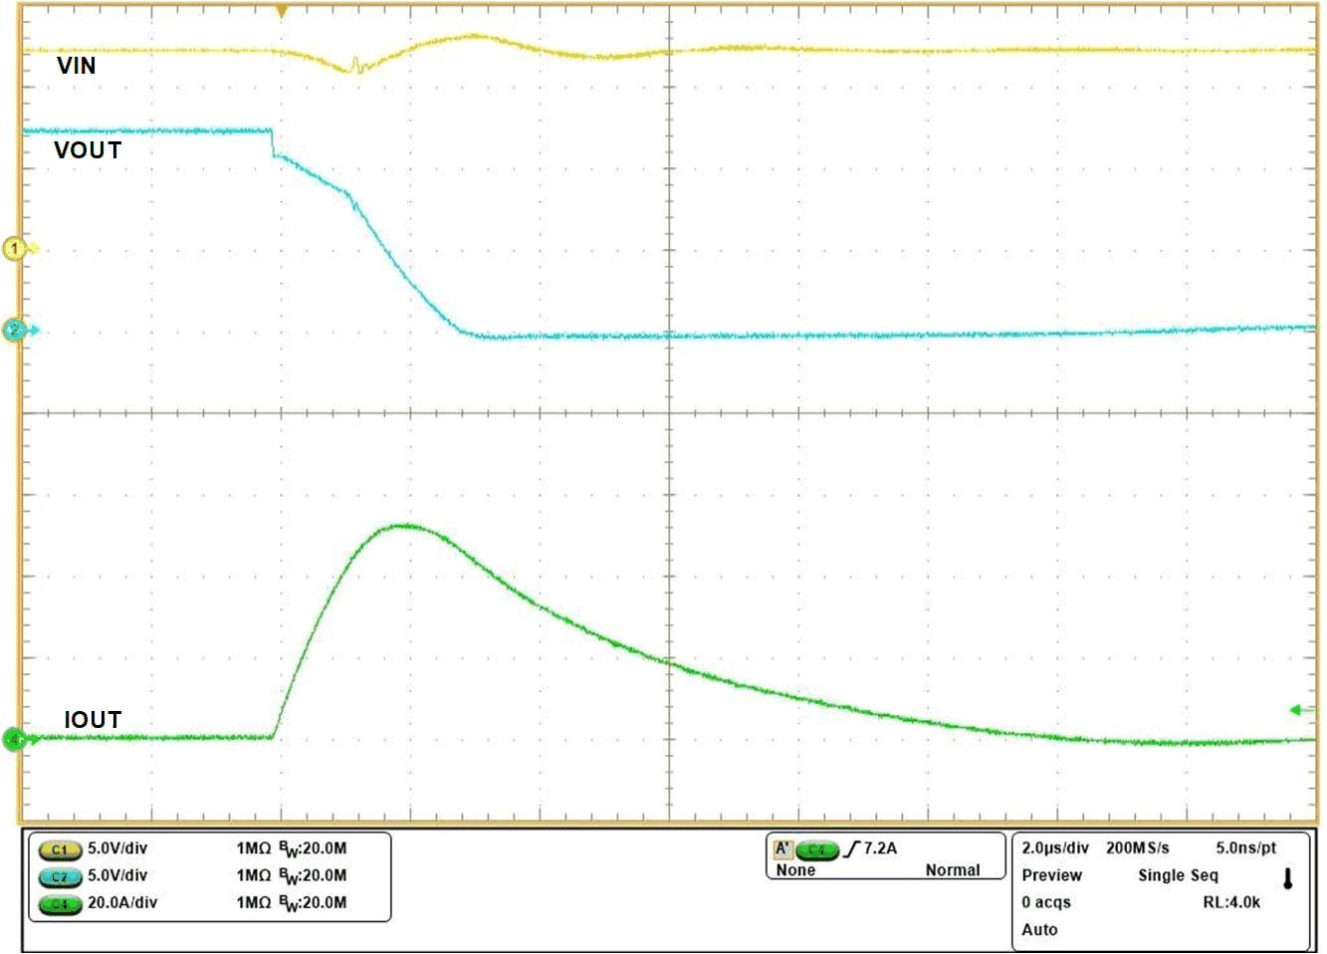1327x954 pixels.
Task: Select the yellow channel 1 marker on left
Action: [16, 249]
